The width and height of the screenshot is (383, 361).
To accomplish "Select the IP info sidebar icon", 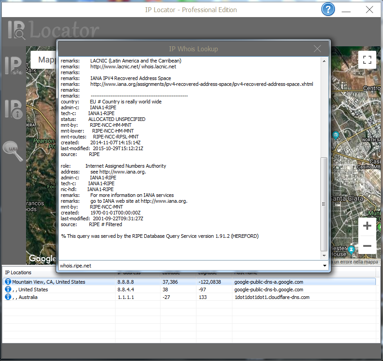I will coord(13,109).
